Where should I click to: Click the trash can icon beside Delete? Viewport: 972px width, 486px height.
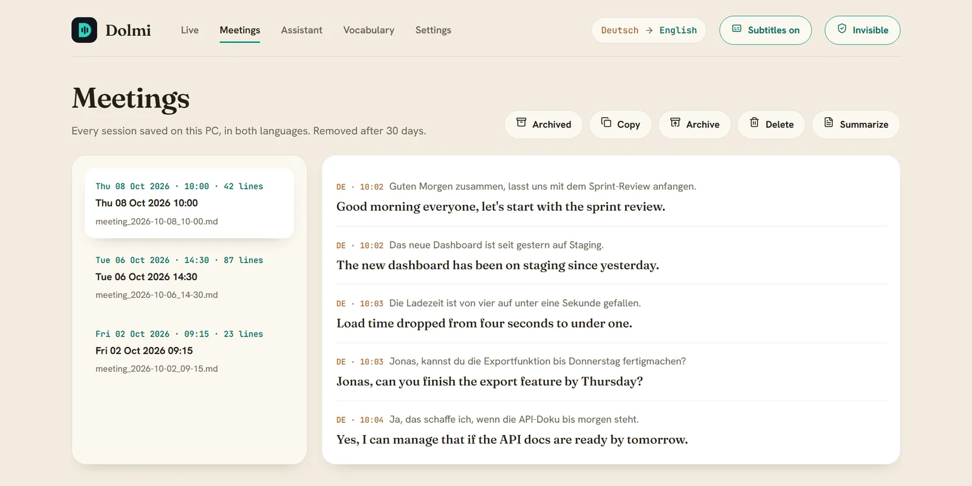pos(755,122)
